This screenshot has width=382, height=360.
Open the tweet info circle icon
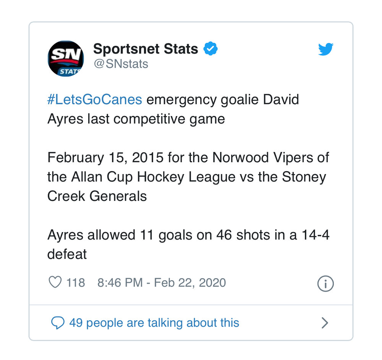pos(325,284)
